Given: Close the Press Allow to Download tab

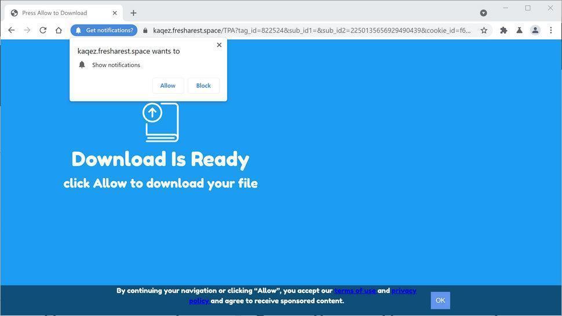Looking at the screenshot, I should 115,13.
